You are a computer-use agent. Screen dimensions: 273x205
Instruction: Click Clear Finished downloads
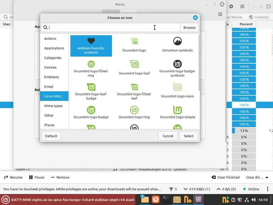tap(226, 177)
